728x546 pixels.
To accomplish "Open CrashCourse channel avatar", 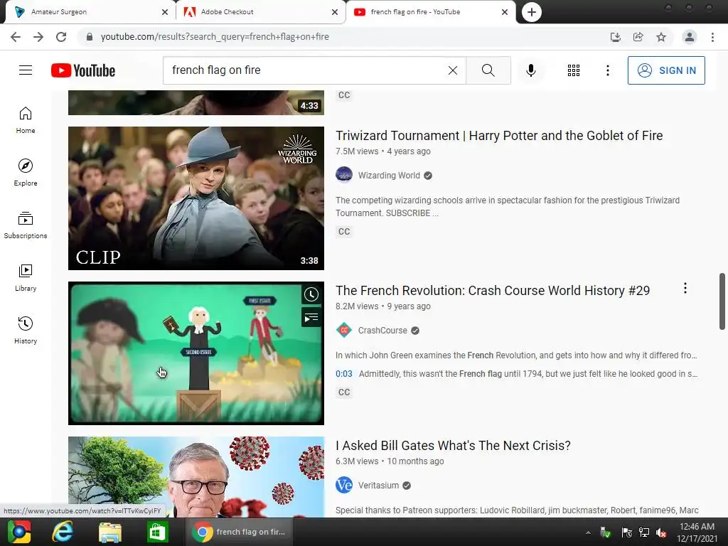I will 344,330.
